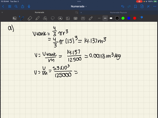The width and height of the screenshot is (158, 118).
Task: Select the Text box tool
Action: pyautogui.click(x=83, y=18)
